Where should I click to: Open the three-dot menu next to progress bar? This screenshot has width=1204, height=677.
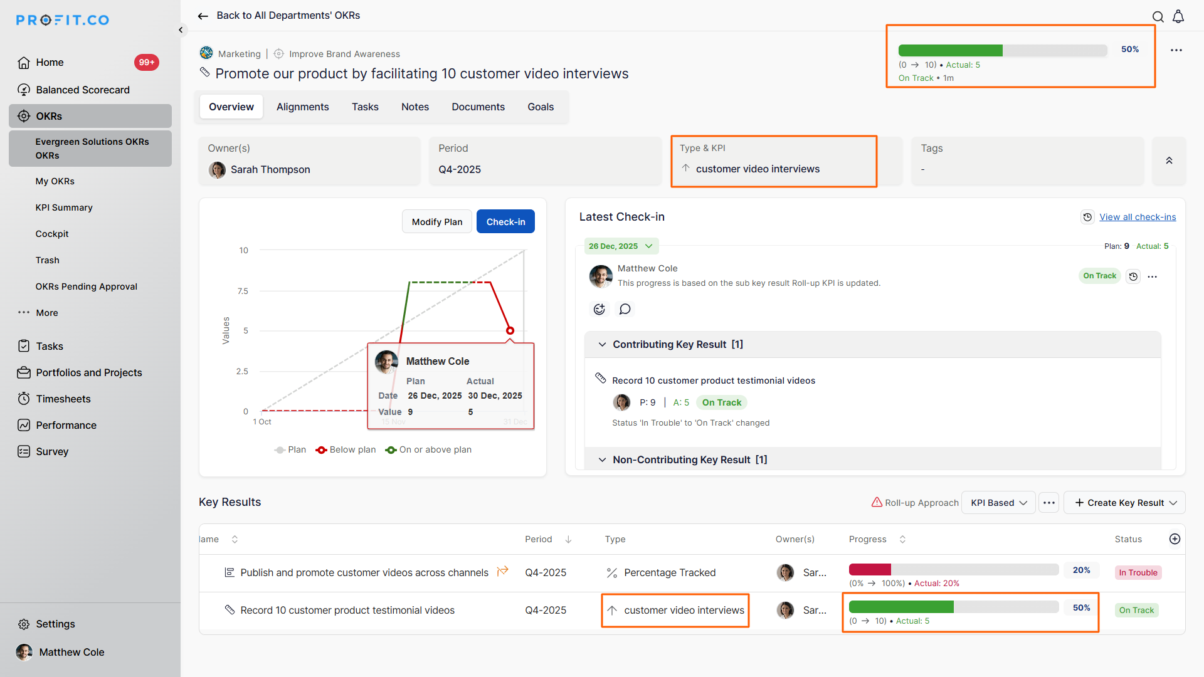point(1176,50)
